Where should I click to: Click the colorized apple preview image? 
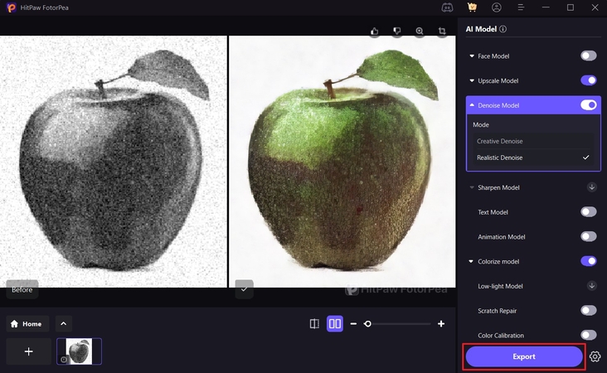click(342, 162)
